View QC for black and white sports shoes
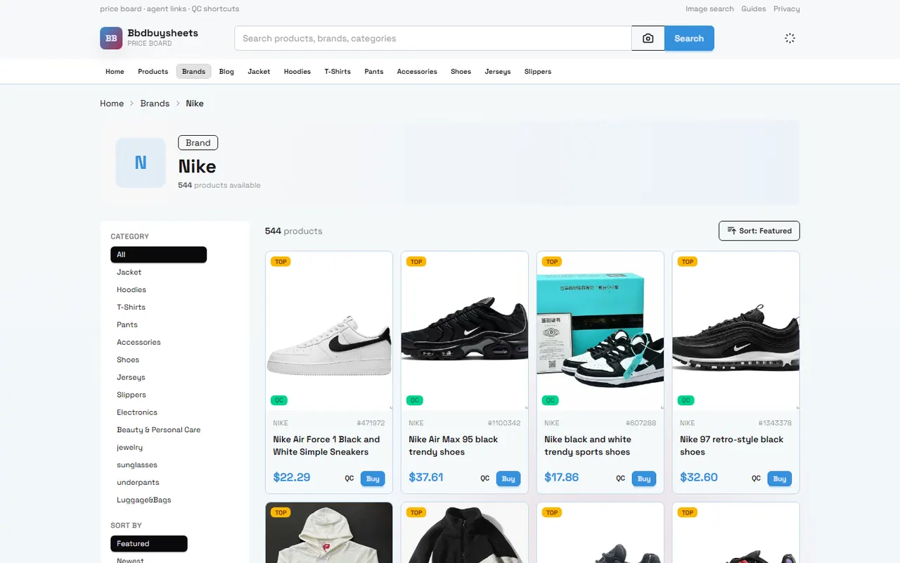Viewport: 900px width, 563px height. tap(620, 479)
